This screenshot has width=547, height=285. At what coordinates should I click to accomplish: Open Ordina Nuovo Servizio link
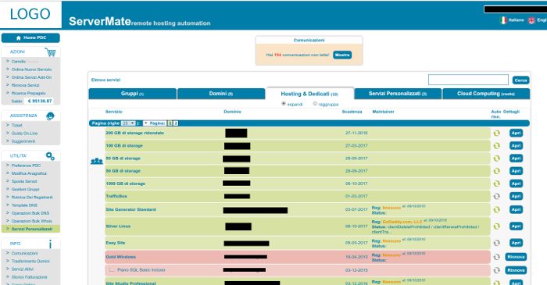[x=31, y=69]
